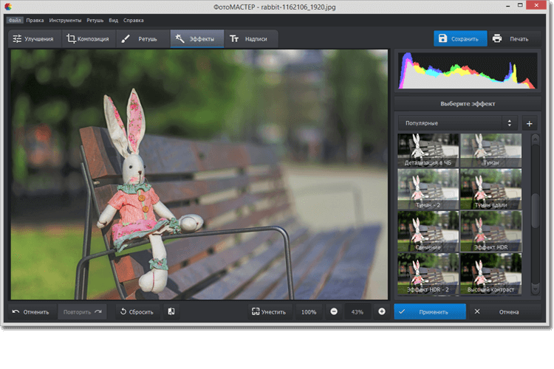Click the Save floppy disk button
Image resolution: width=554 pixels, height=369 pixels.
click(x=459, y=38)
